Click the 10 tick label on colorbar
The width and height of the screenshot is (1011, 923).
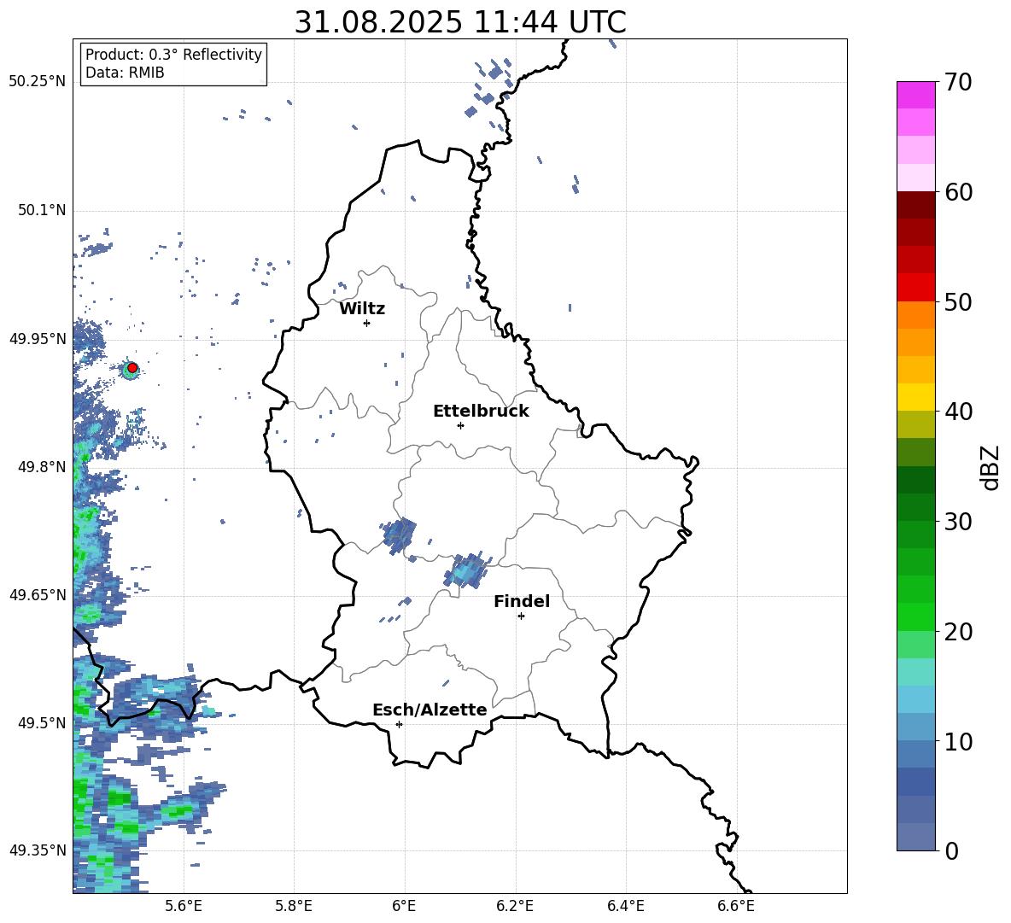point(958,741)
